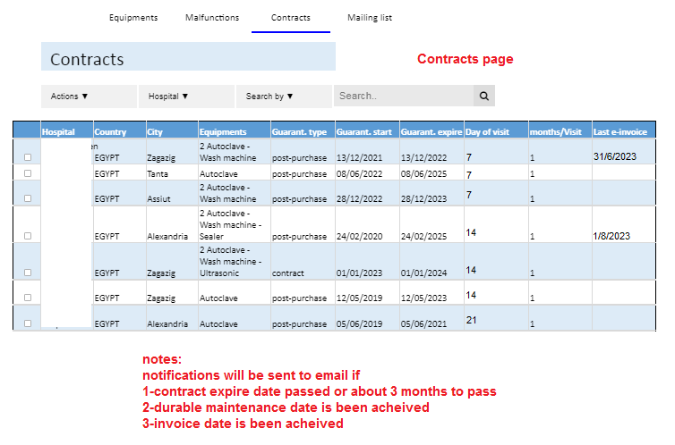The height and width of the screenshot is (445, 675).
Task: Check the row with guarantee start 12/05/2019
Action: [28, 298]
